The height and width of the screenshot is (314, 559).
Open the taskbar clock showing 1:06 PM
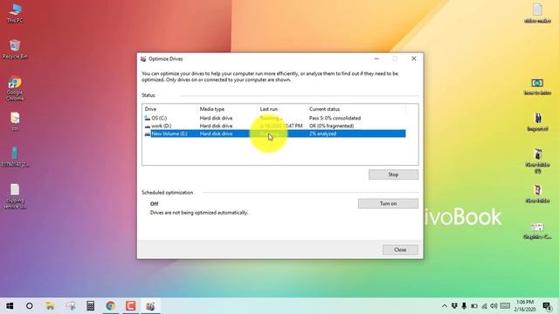[524, 306]
